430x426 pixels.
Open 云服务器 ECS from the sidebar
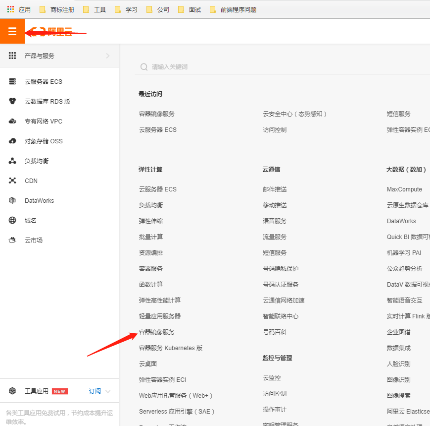tap(44, 82)
